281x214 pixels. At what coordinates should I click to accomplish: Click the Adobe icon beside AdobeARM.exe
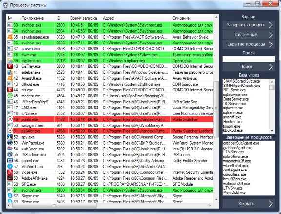coord(10,178)
